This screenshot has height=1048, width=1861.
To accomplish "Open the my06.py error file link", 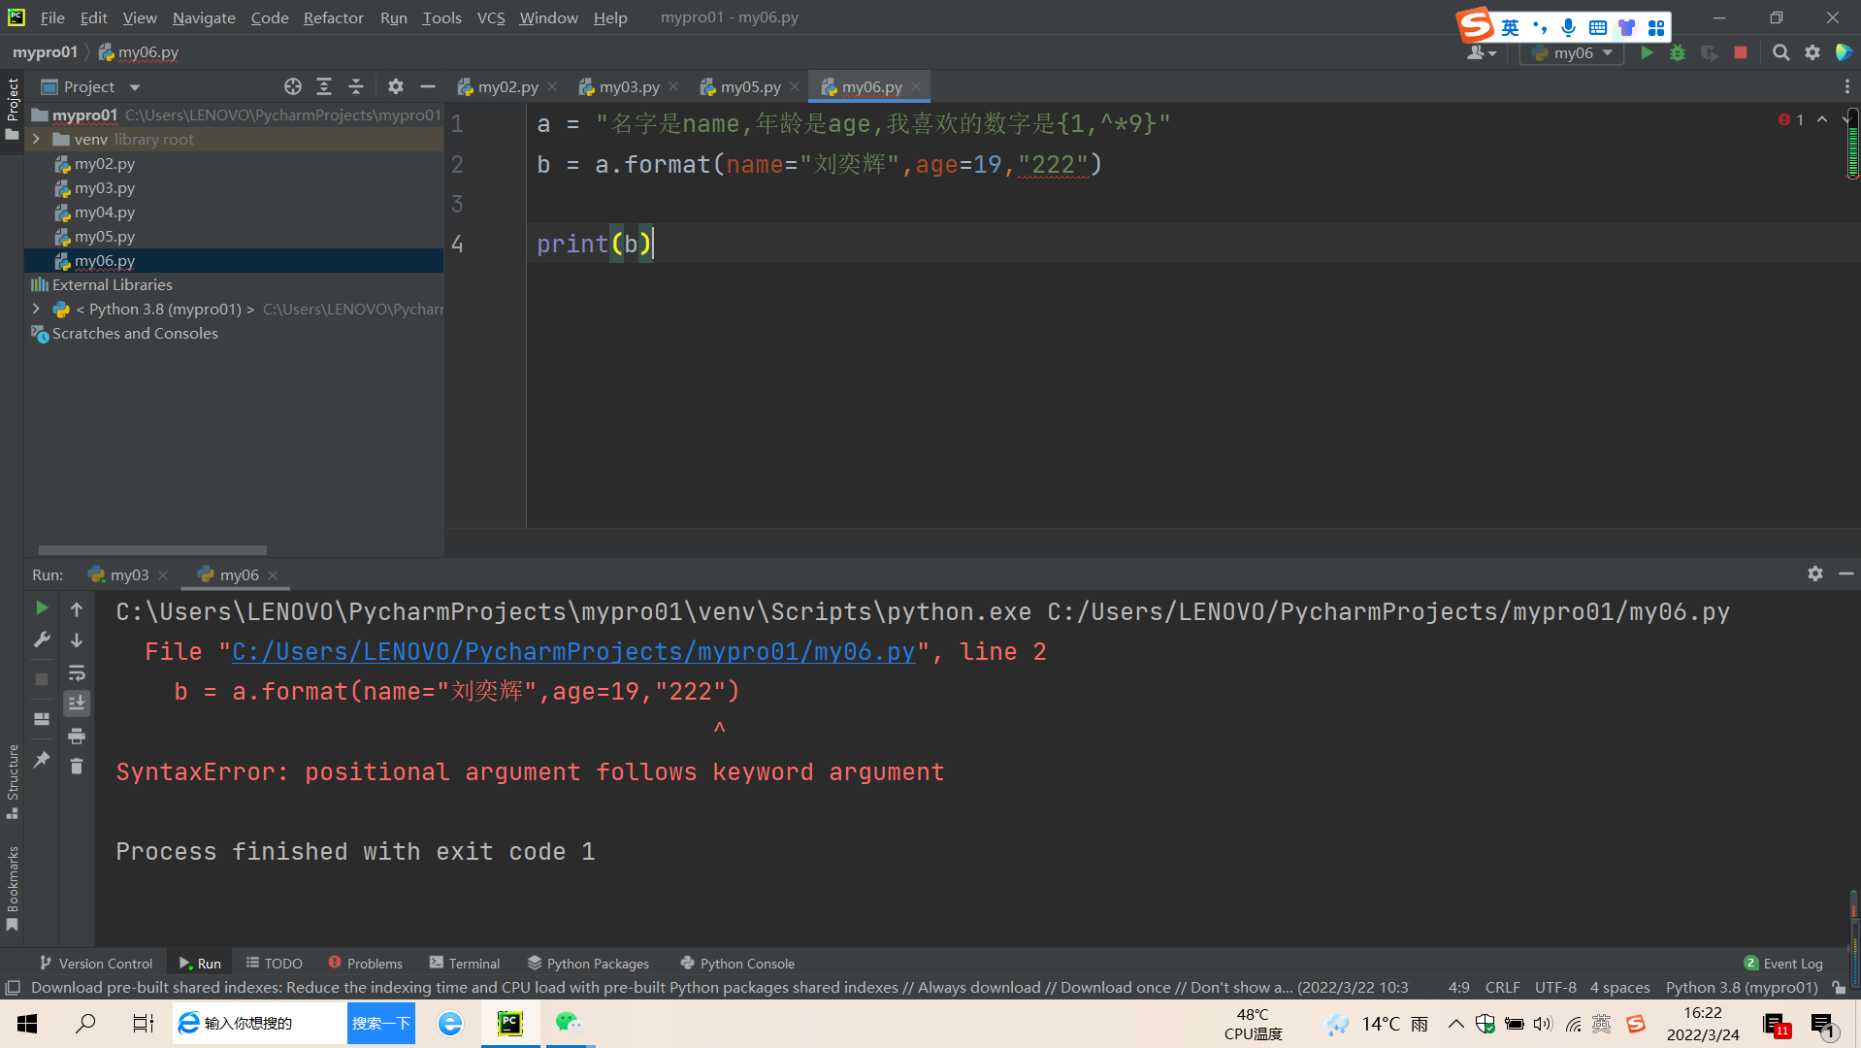I will click(x=573, y=652).
